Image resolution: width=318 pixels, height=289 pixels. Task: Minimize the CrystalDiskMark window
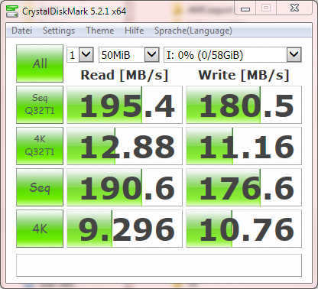pos(245,8)
